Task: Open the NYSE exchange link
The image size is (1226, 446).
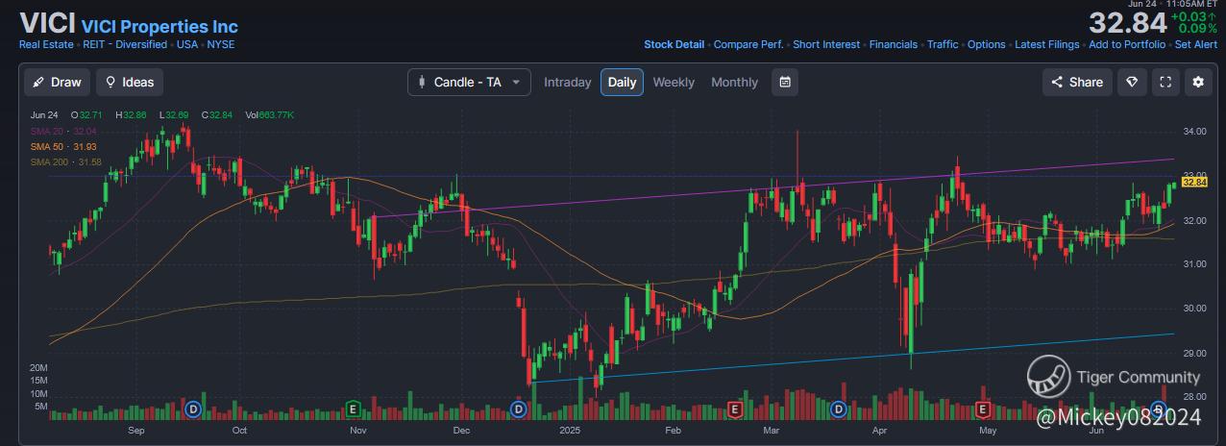Action: pos(221,44)
